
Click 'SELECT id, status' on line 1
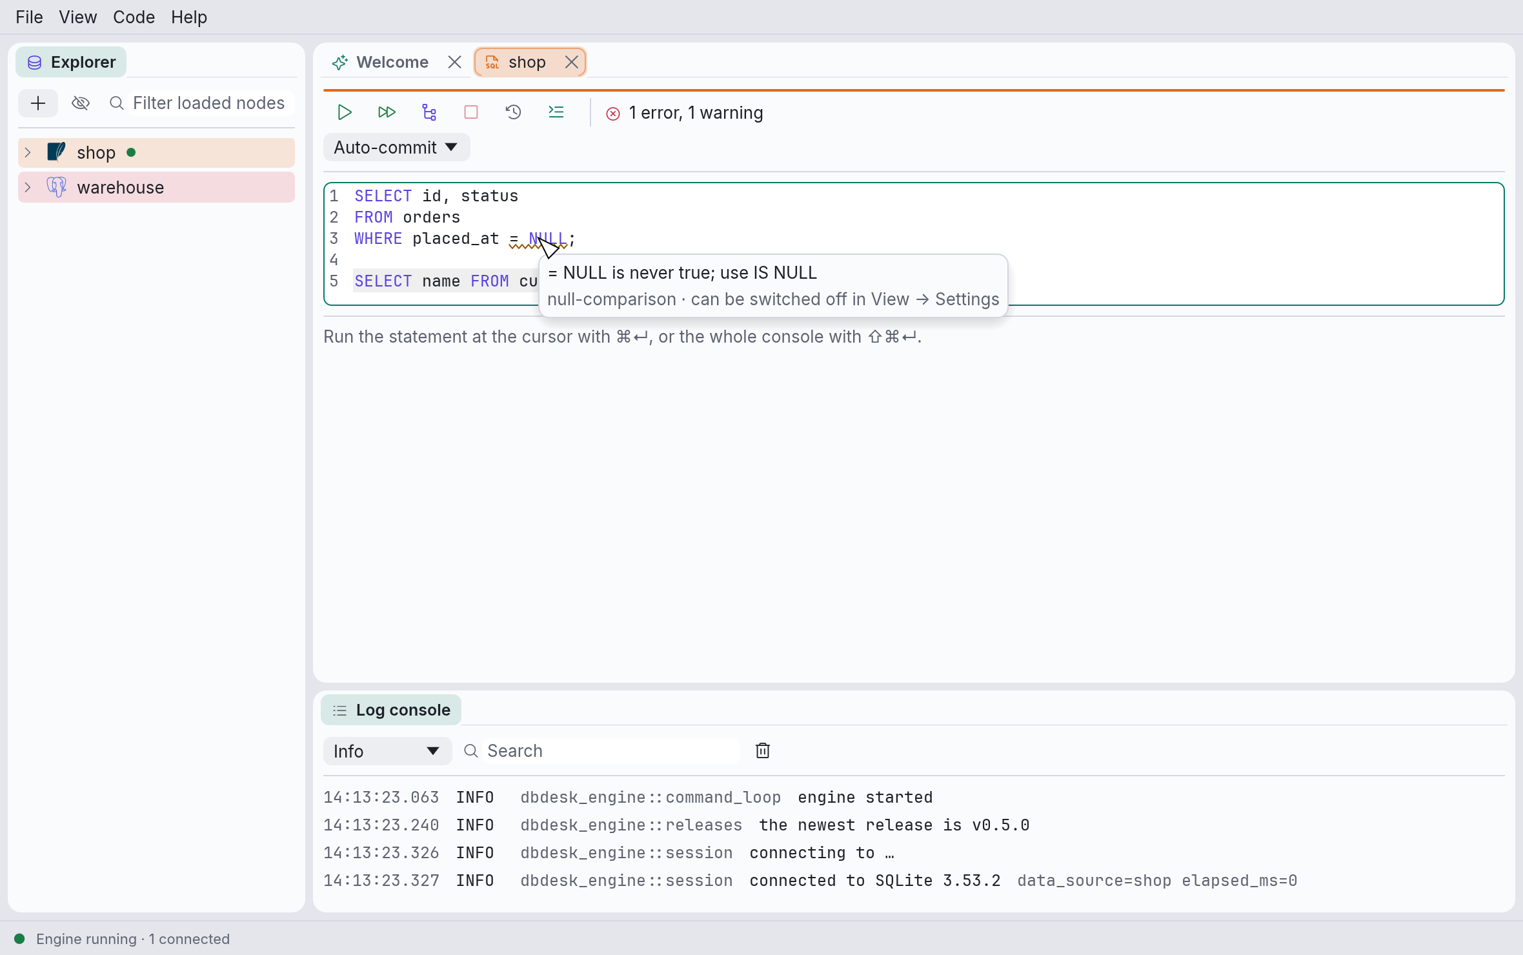tap(436, 196)
